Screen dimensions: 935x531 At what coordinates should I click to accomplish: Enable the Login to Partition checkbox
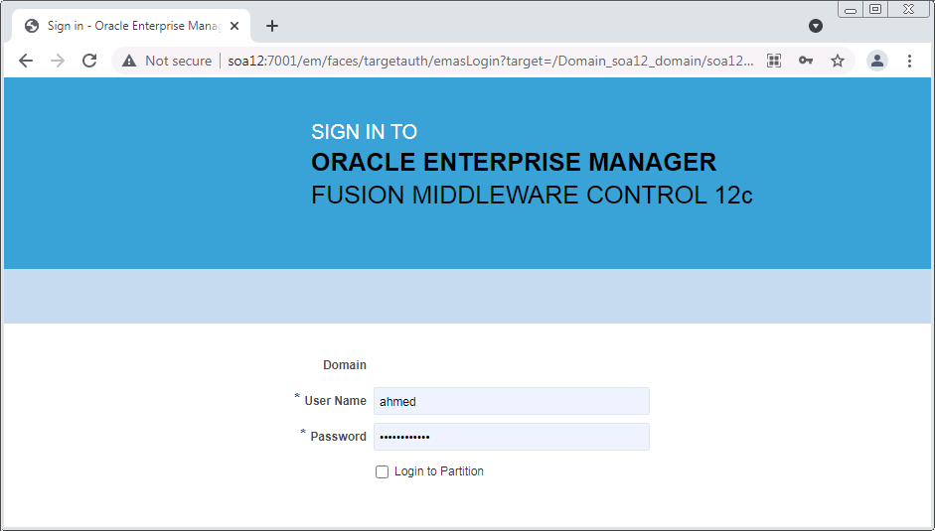[x=382, y=472]
